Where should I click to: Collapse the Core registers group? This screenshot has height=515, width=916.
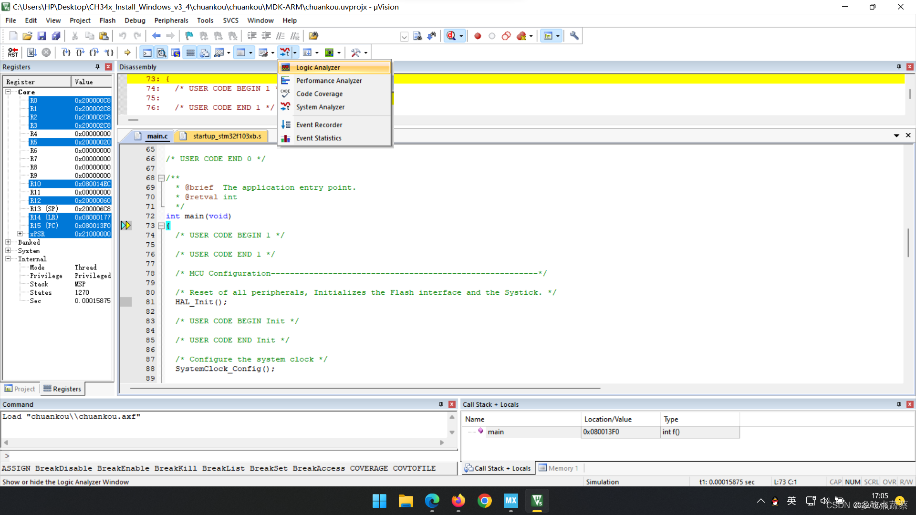click(x=8, y=92)
